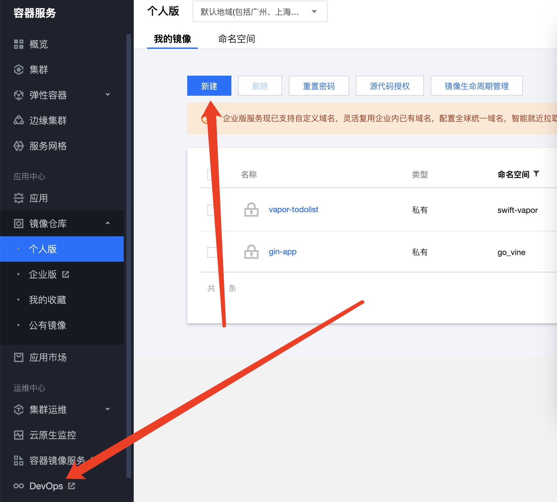This screenshot has width=557, height=502.
Task: Click the 集群 cluster icon in sidebar
Action: coord(19,70)
